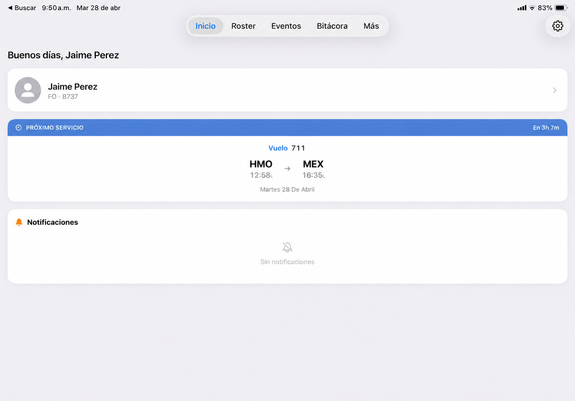
Task: Tap the 12:58 departure time
Action: (x=261, y=175)
